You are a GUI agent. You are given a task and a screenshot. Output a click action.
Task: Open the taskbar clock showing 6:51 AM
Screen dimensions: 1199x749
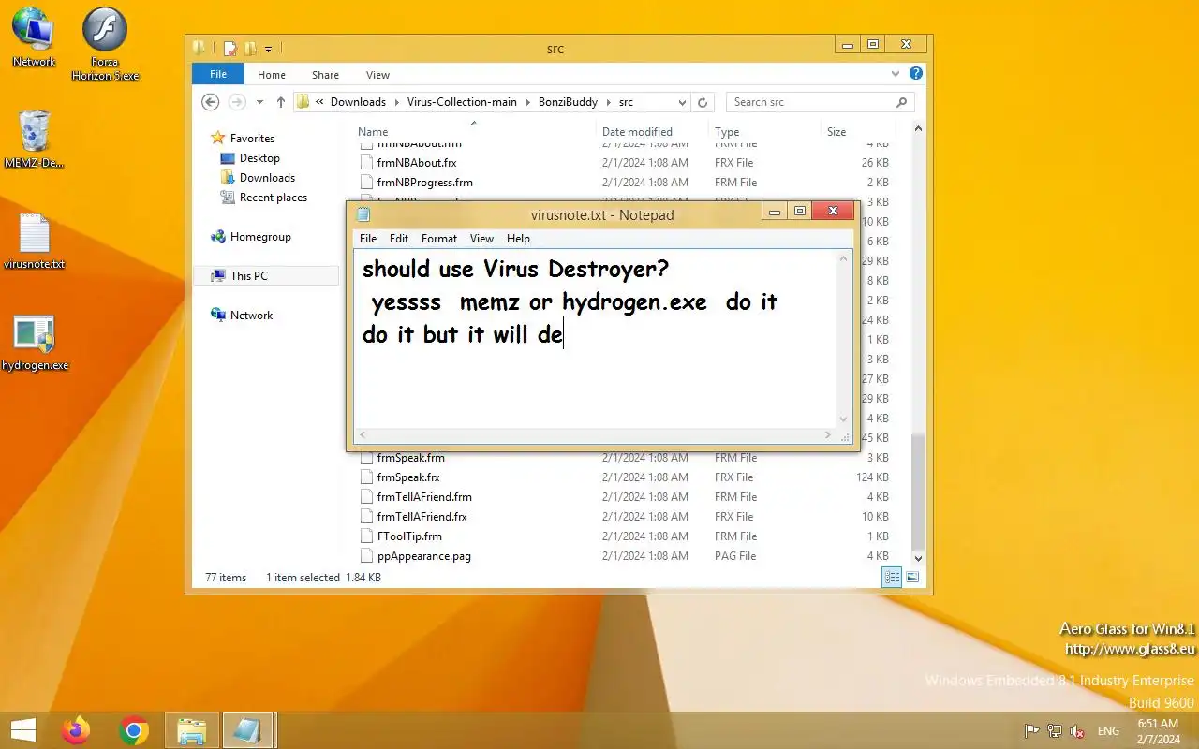(x=1158, y=731)
